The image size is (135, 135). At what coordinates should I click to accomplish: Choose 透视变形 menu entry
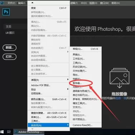coord(49,44)
